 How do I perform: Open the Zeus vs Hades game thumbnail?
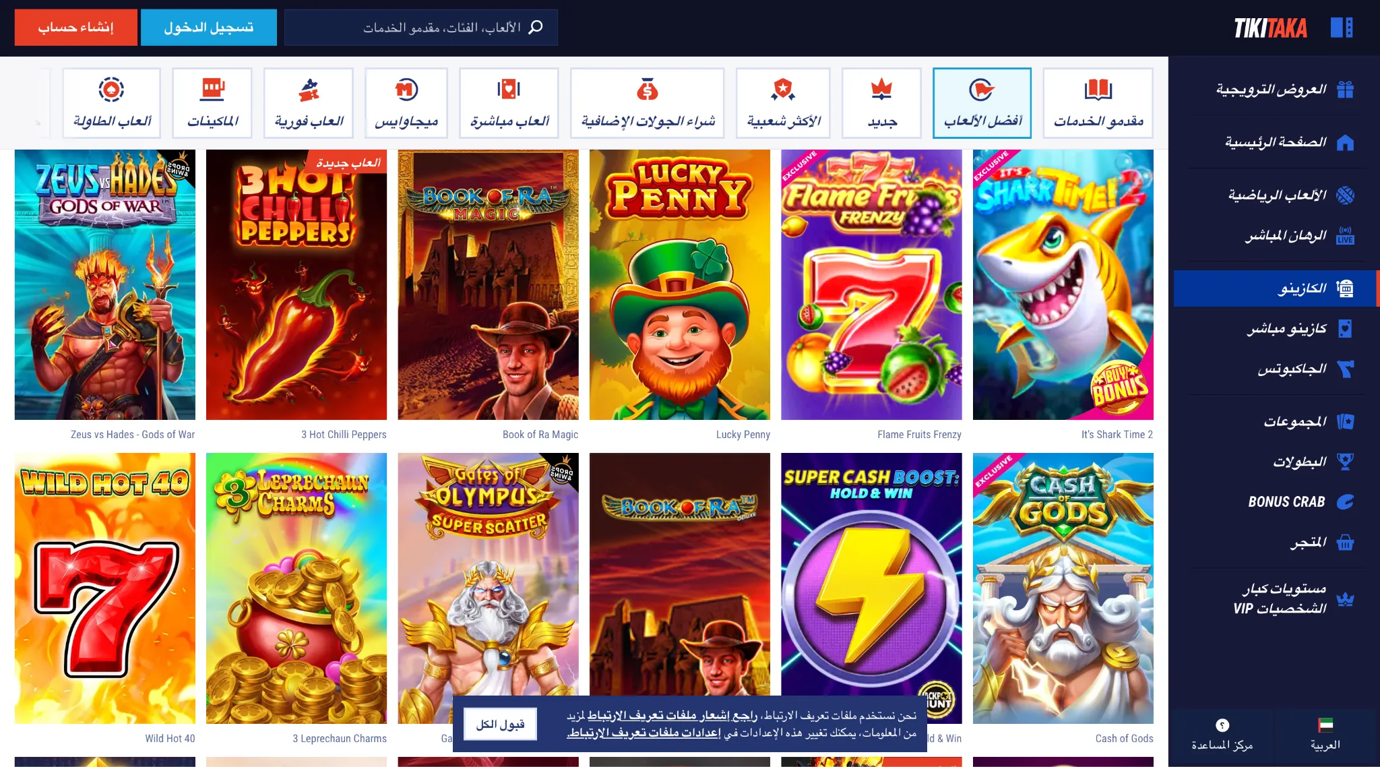tap(105, 285)
